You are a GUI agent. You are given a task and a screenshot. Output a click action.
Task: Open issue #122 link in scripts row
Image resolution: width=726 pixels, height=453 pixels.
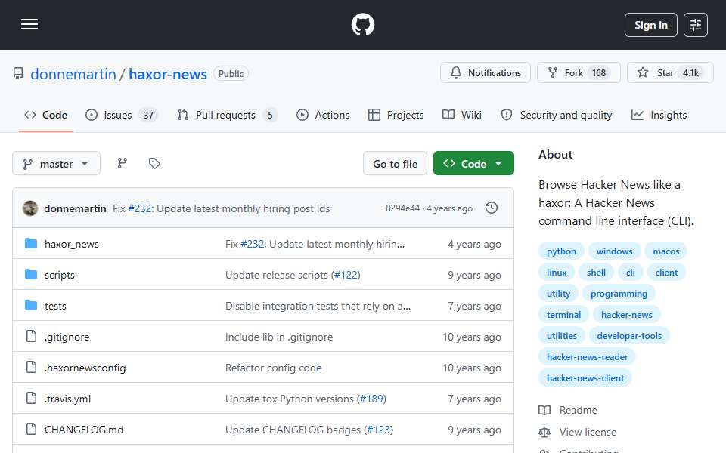point(346,275)
